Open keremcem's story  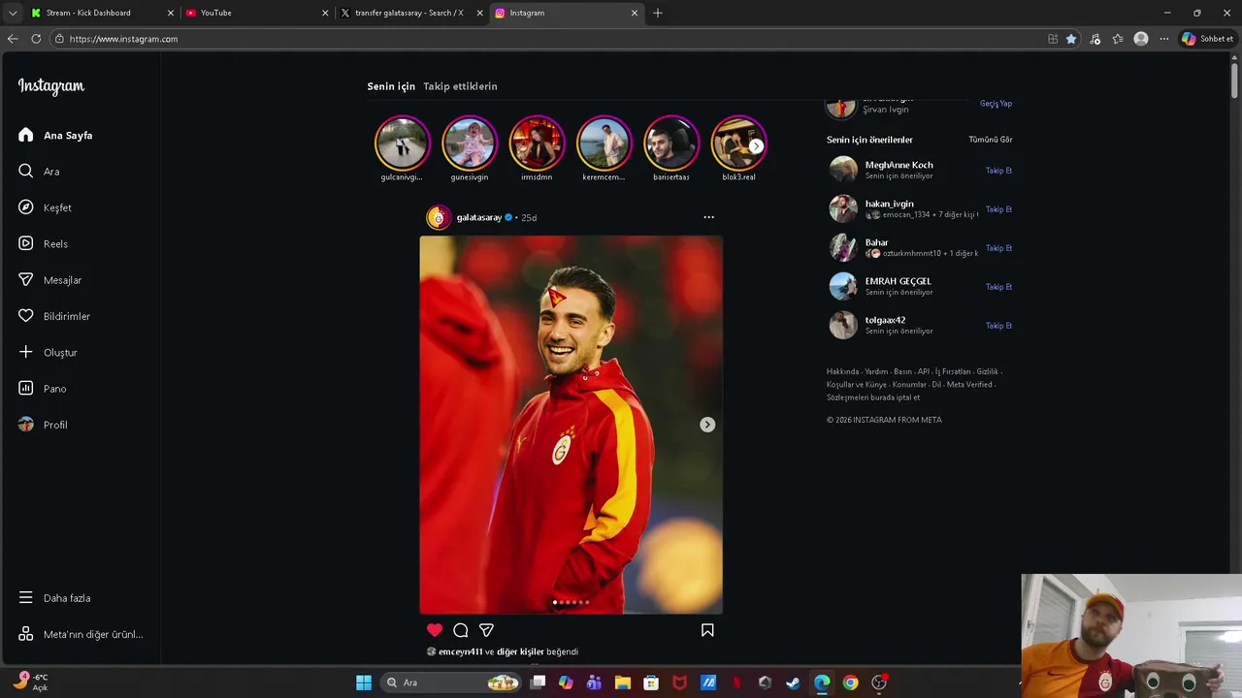pos(604,143)
